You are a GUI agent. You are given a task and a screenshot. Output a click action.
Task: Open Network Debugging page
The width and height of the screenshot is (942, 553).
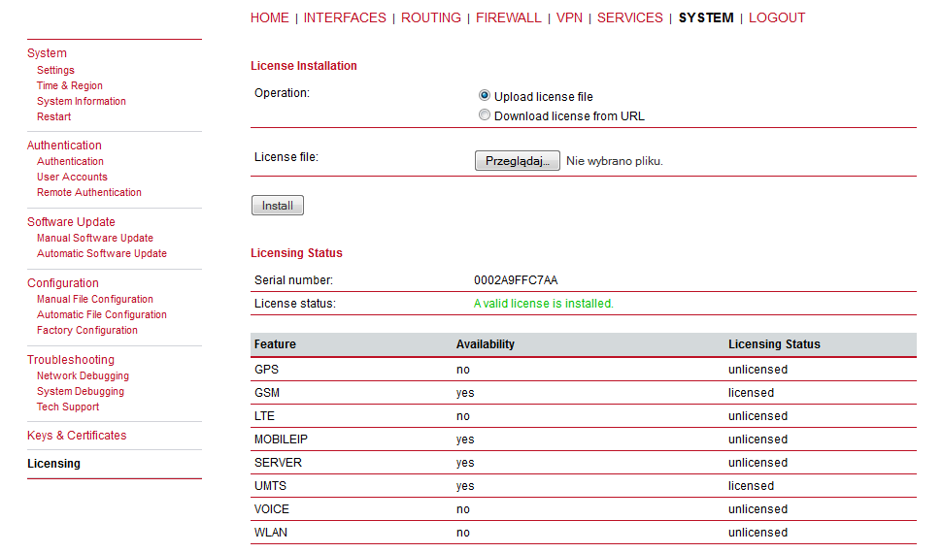coord(83,375)
